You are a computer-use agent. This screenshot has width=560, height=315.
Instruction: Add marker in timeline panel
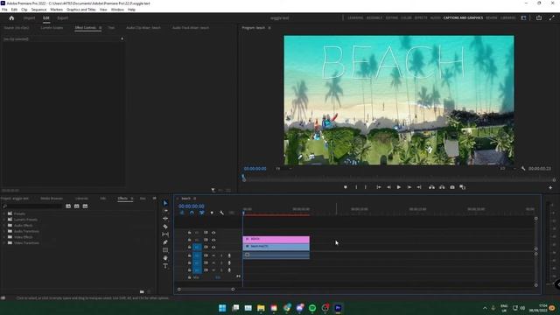coord(212,213)
